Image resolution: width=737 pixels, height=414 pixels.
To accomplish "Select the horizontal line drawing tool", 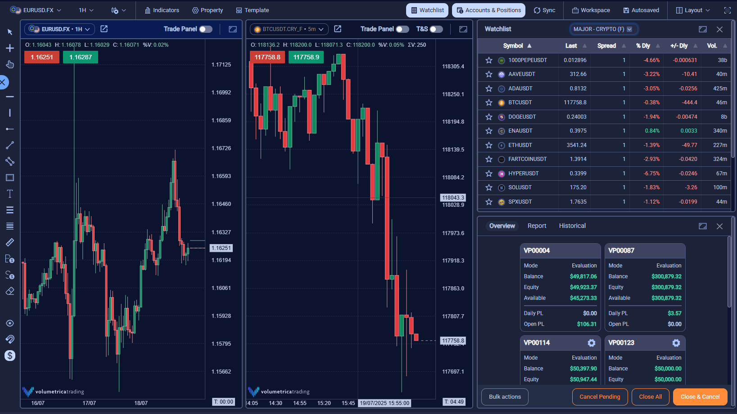I will point(10,97).
